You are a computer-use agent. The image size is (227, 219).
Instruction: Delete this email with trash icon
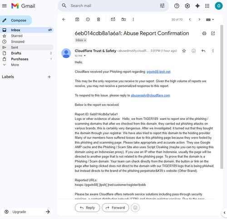tap(99, 20)
